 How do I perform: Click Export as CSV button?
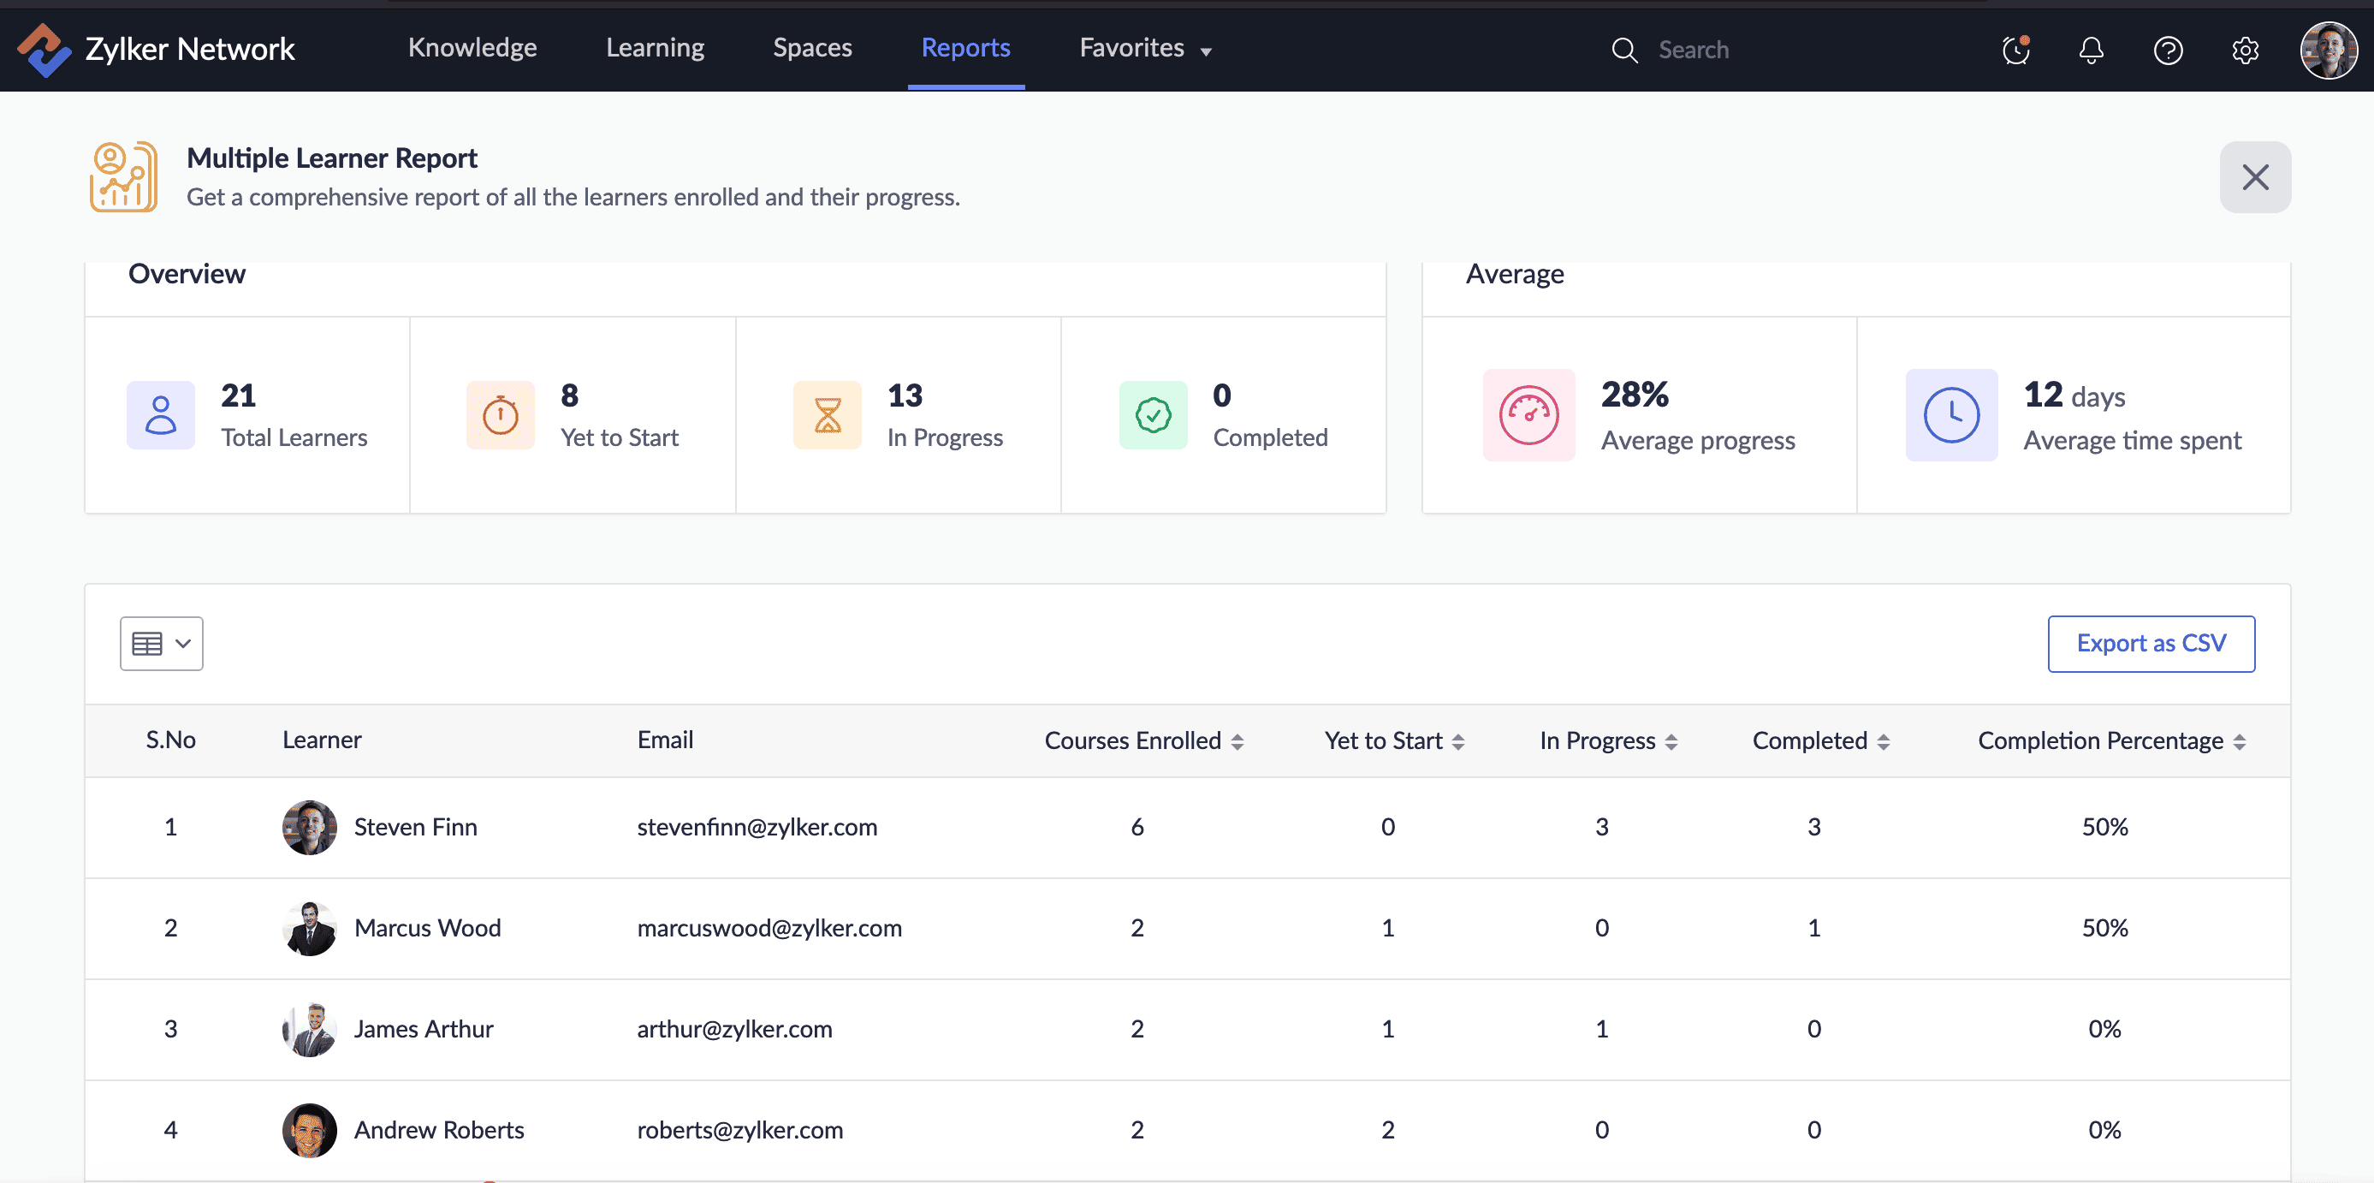(2150, 644)
